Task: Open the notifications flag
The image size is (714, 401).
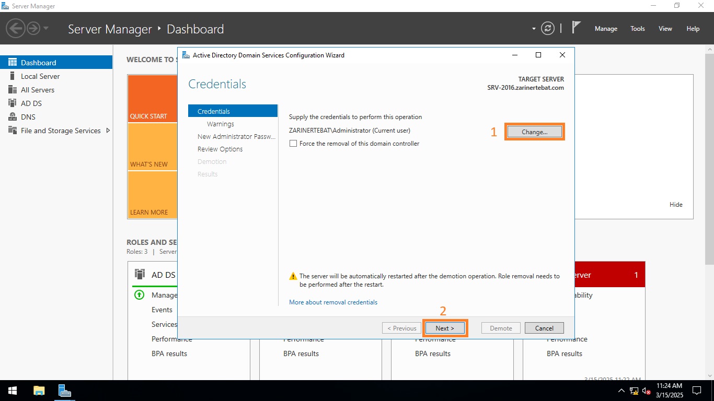Action: pos(576,28)
